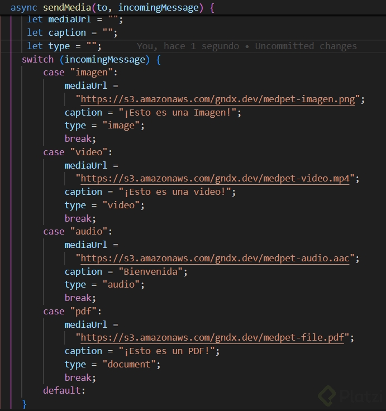Click the "¡Esto es una video!" caption string

point(175,192)
